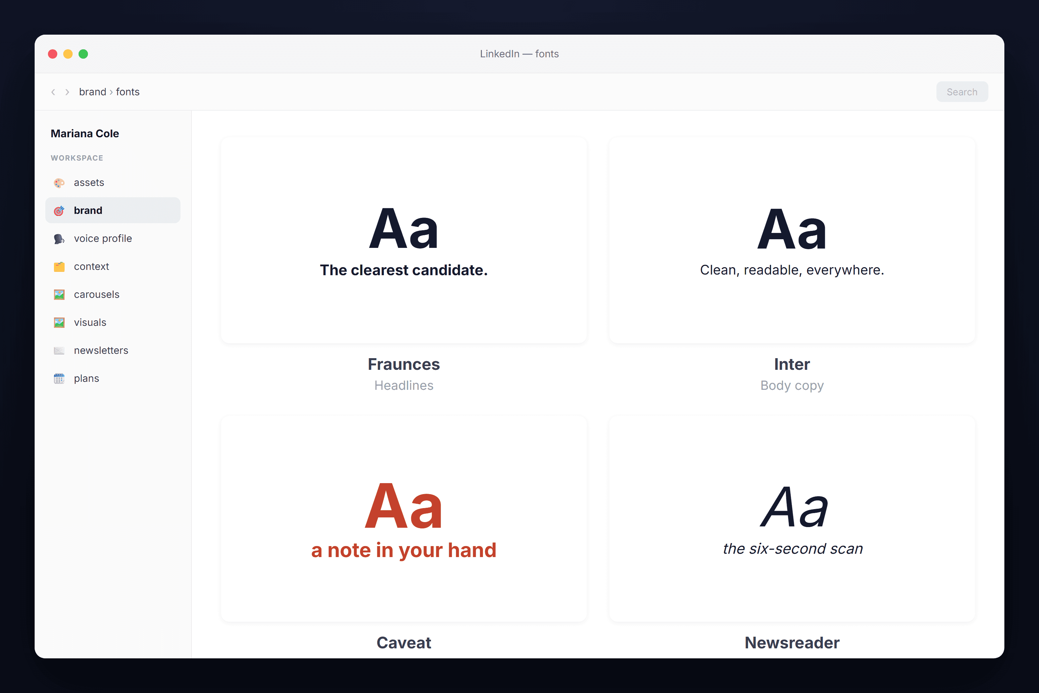This screenshot has width=1039, height=693.
Task: Click the carousels picture icon
Action: 59,295
